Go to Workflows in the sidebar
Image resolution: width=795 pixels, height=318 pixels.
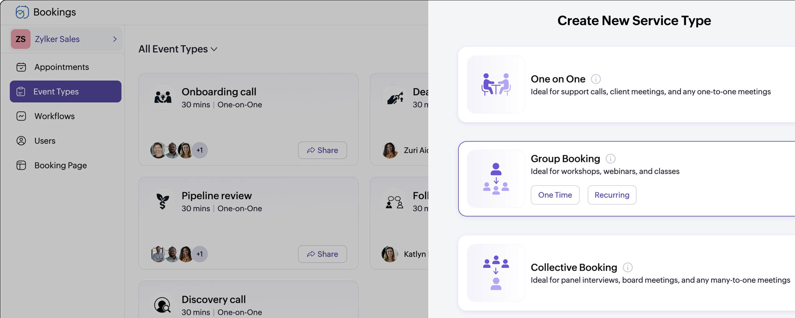pos(65,116)
